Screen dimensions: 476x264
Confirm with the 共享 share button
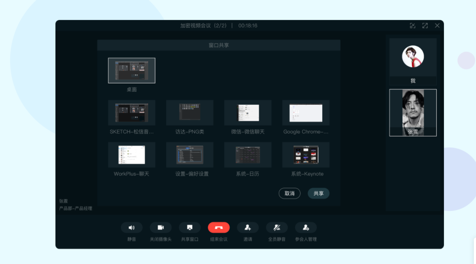click(x=318, y=193)
